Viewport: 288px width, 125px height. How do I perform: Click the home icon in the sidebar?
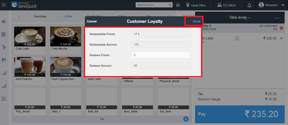point(4,22)
